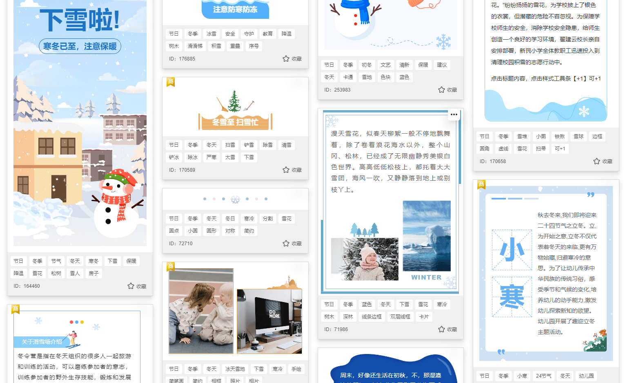The image size is (630, 383).
Task: Click the snowflake divider in template 72710 preview
Action: coord(235,199)
